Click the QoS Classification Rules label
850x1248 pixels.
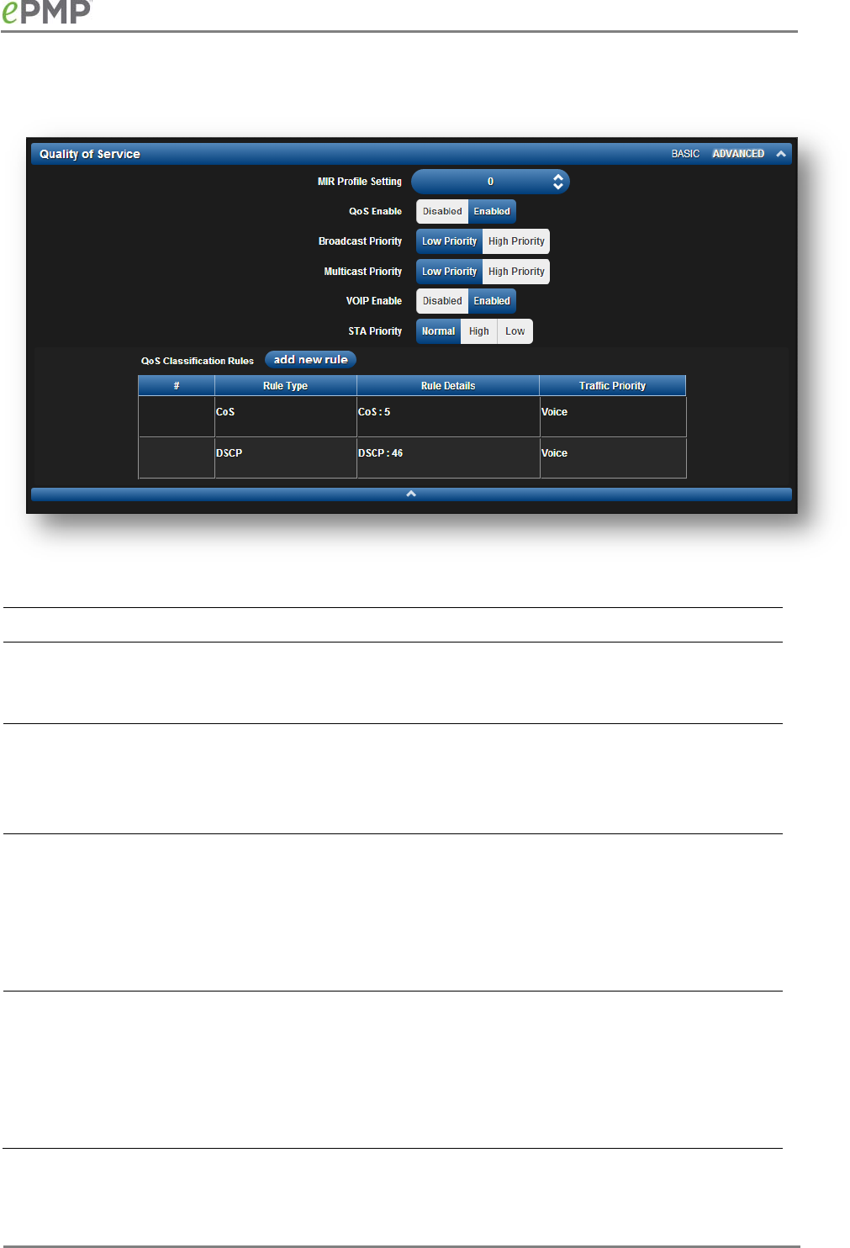click(198, 361)
